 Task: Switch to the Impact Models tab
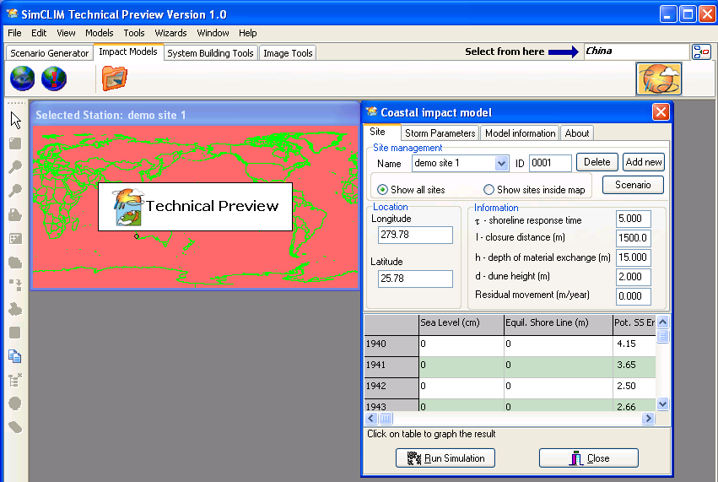click(x=128, y=51)
